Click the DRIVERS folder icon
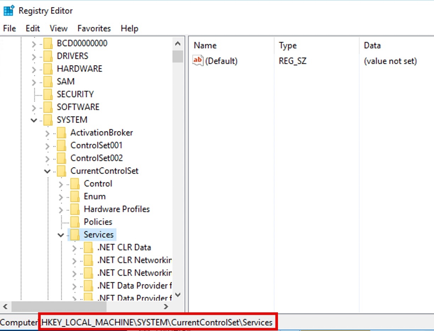This screenshot has width=434, height=331. click(48, 56)
